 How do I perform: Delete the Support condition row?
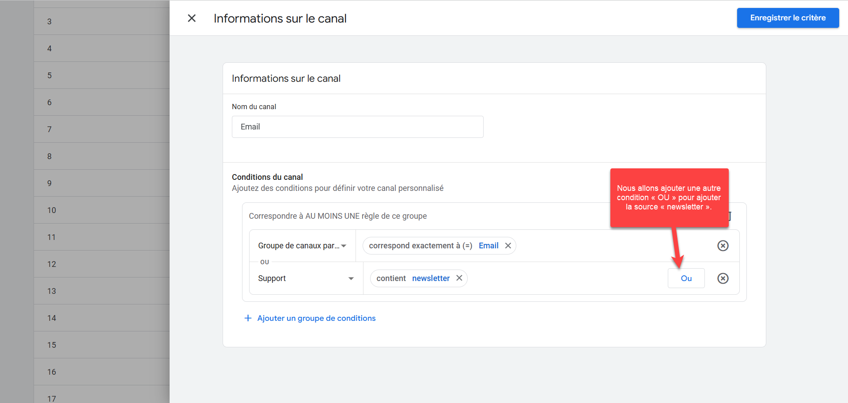click(723, 278)
